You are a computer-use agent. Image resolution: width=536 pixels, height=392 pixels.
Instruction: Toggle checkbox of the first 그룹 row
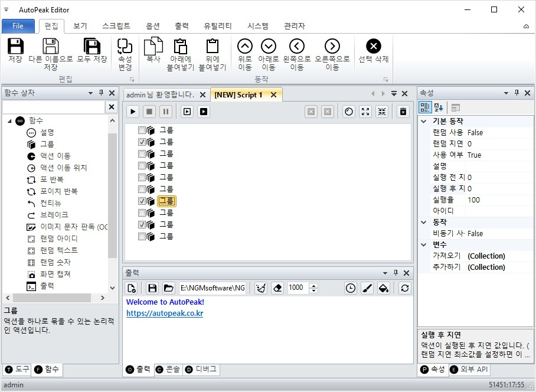tap(142, 130)
